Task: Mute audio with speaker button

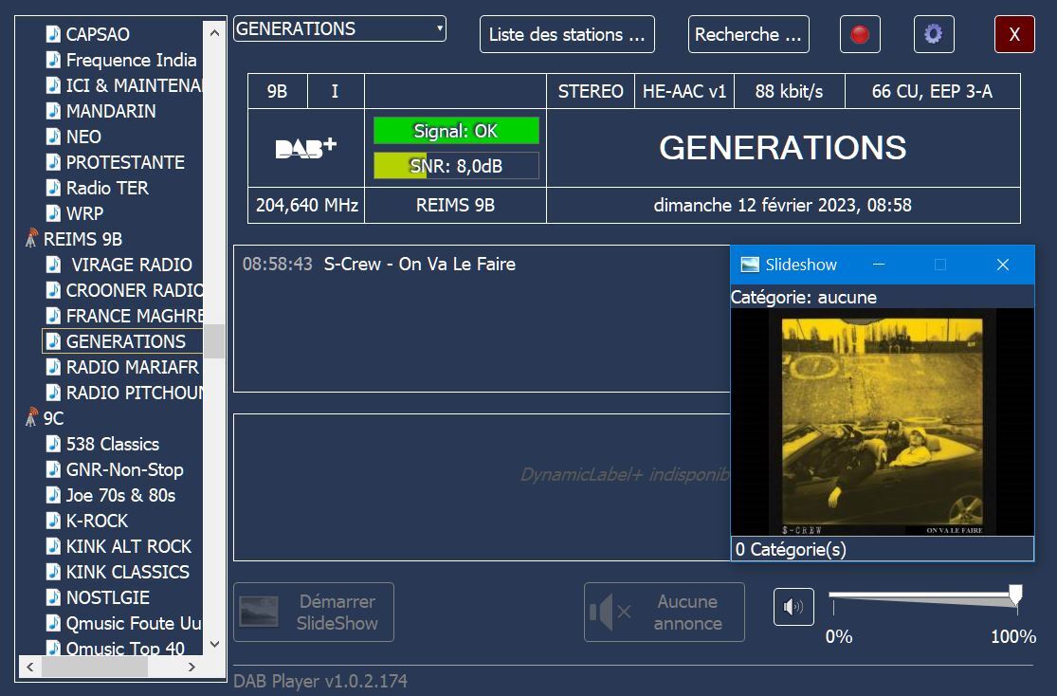Action: 793,607
